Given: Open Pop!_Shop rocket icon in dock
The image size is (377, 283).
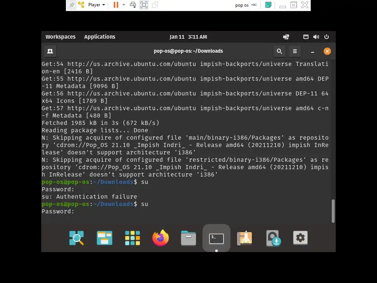Looking at the screenshot, I should pyautogui.click(x=244, y=238).
